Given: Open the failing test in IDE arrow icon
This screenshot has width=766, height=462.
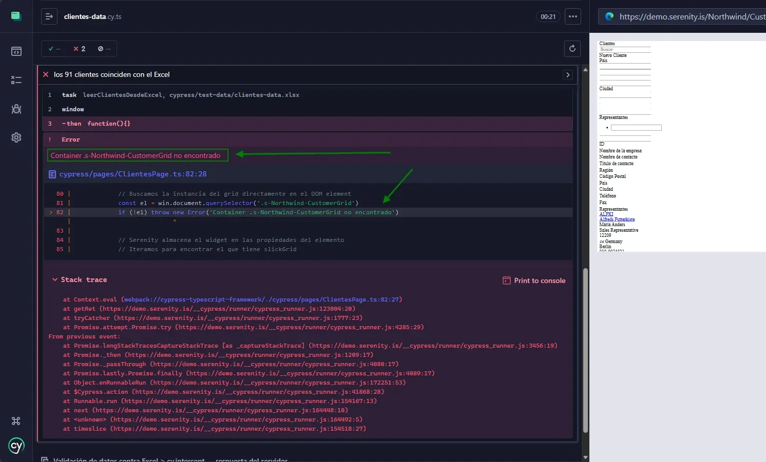Looking at the screenshot, I should coord(568,75).
